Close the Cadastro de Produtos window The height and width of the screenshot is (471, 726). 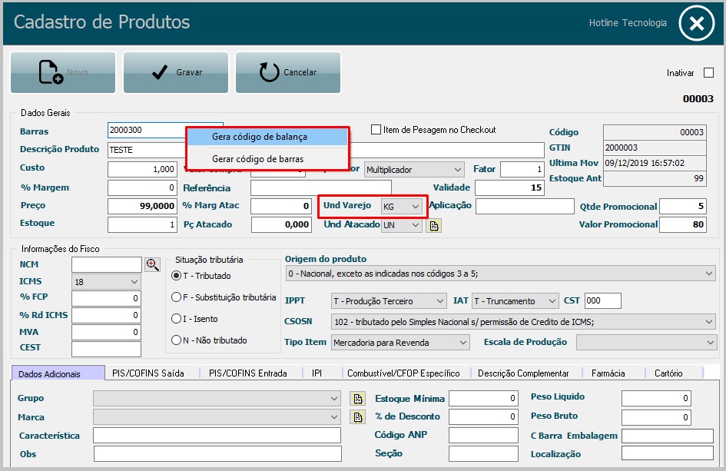pyautogui.click(x=697, y=23)
